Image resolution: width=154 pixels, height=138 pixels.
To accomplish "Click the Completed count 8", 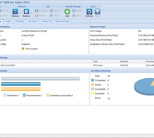I will coord(108,80).
